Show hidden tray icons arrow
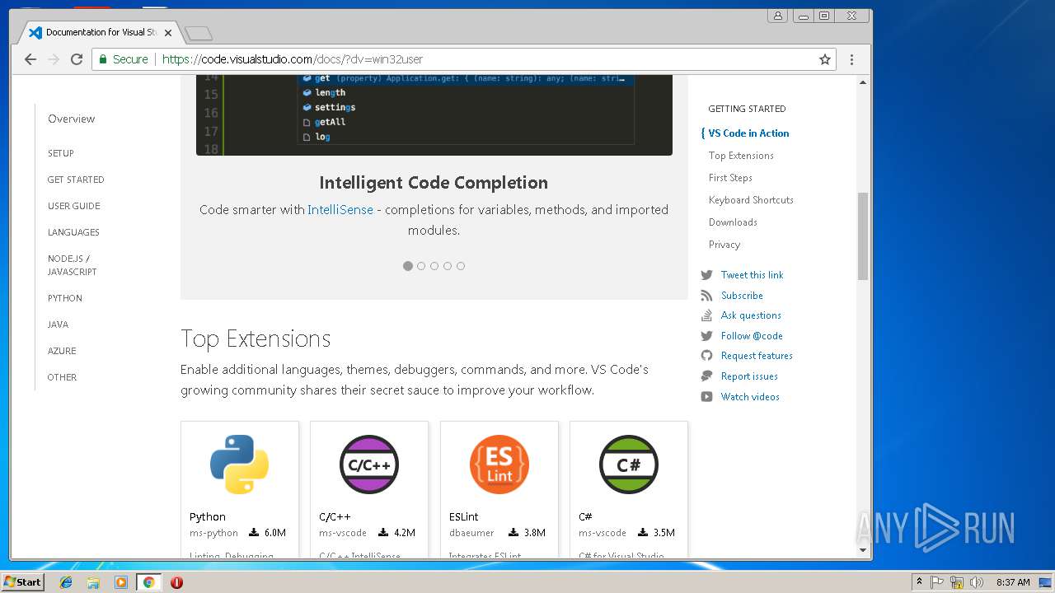 (x=918, y=582)
